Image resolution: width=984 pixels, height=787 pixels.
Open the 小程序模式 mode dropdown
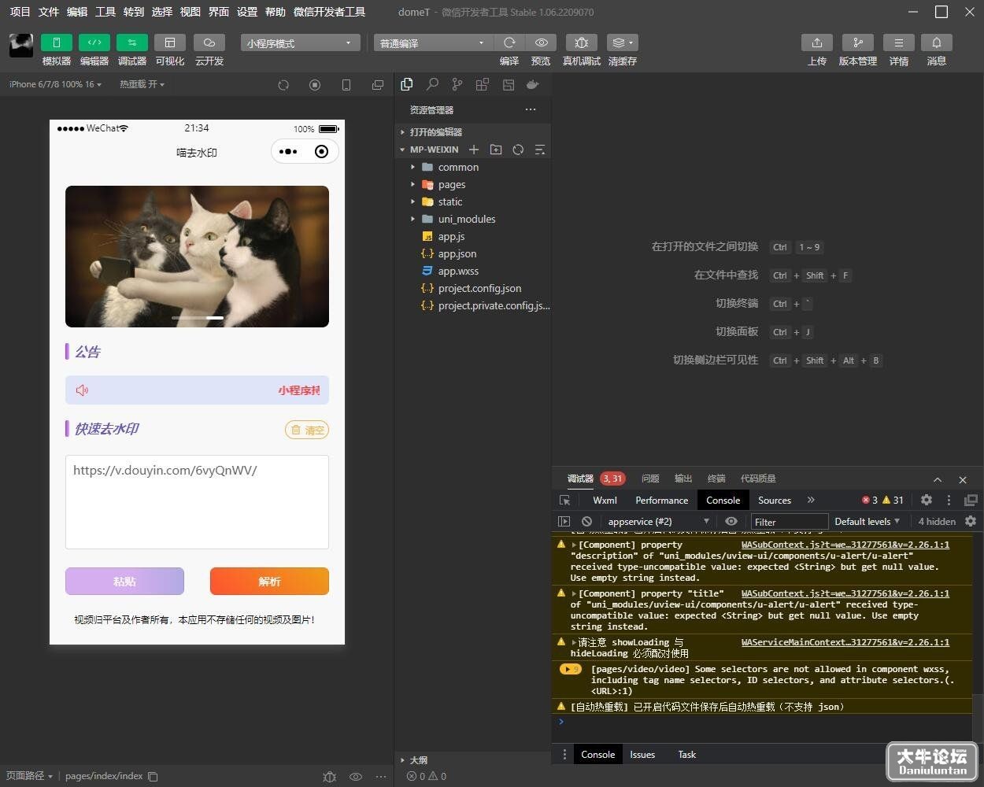point(301,42)
